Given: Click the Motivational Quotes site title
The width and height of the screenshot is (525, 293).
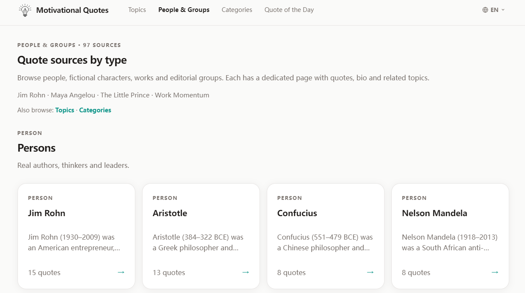Looking at the screenshot, I should (x=72, y=10).
